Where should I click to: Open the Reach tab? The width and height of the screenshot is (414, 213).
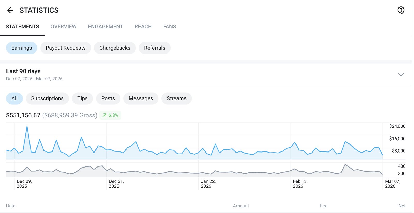143,27
